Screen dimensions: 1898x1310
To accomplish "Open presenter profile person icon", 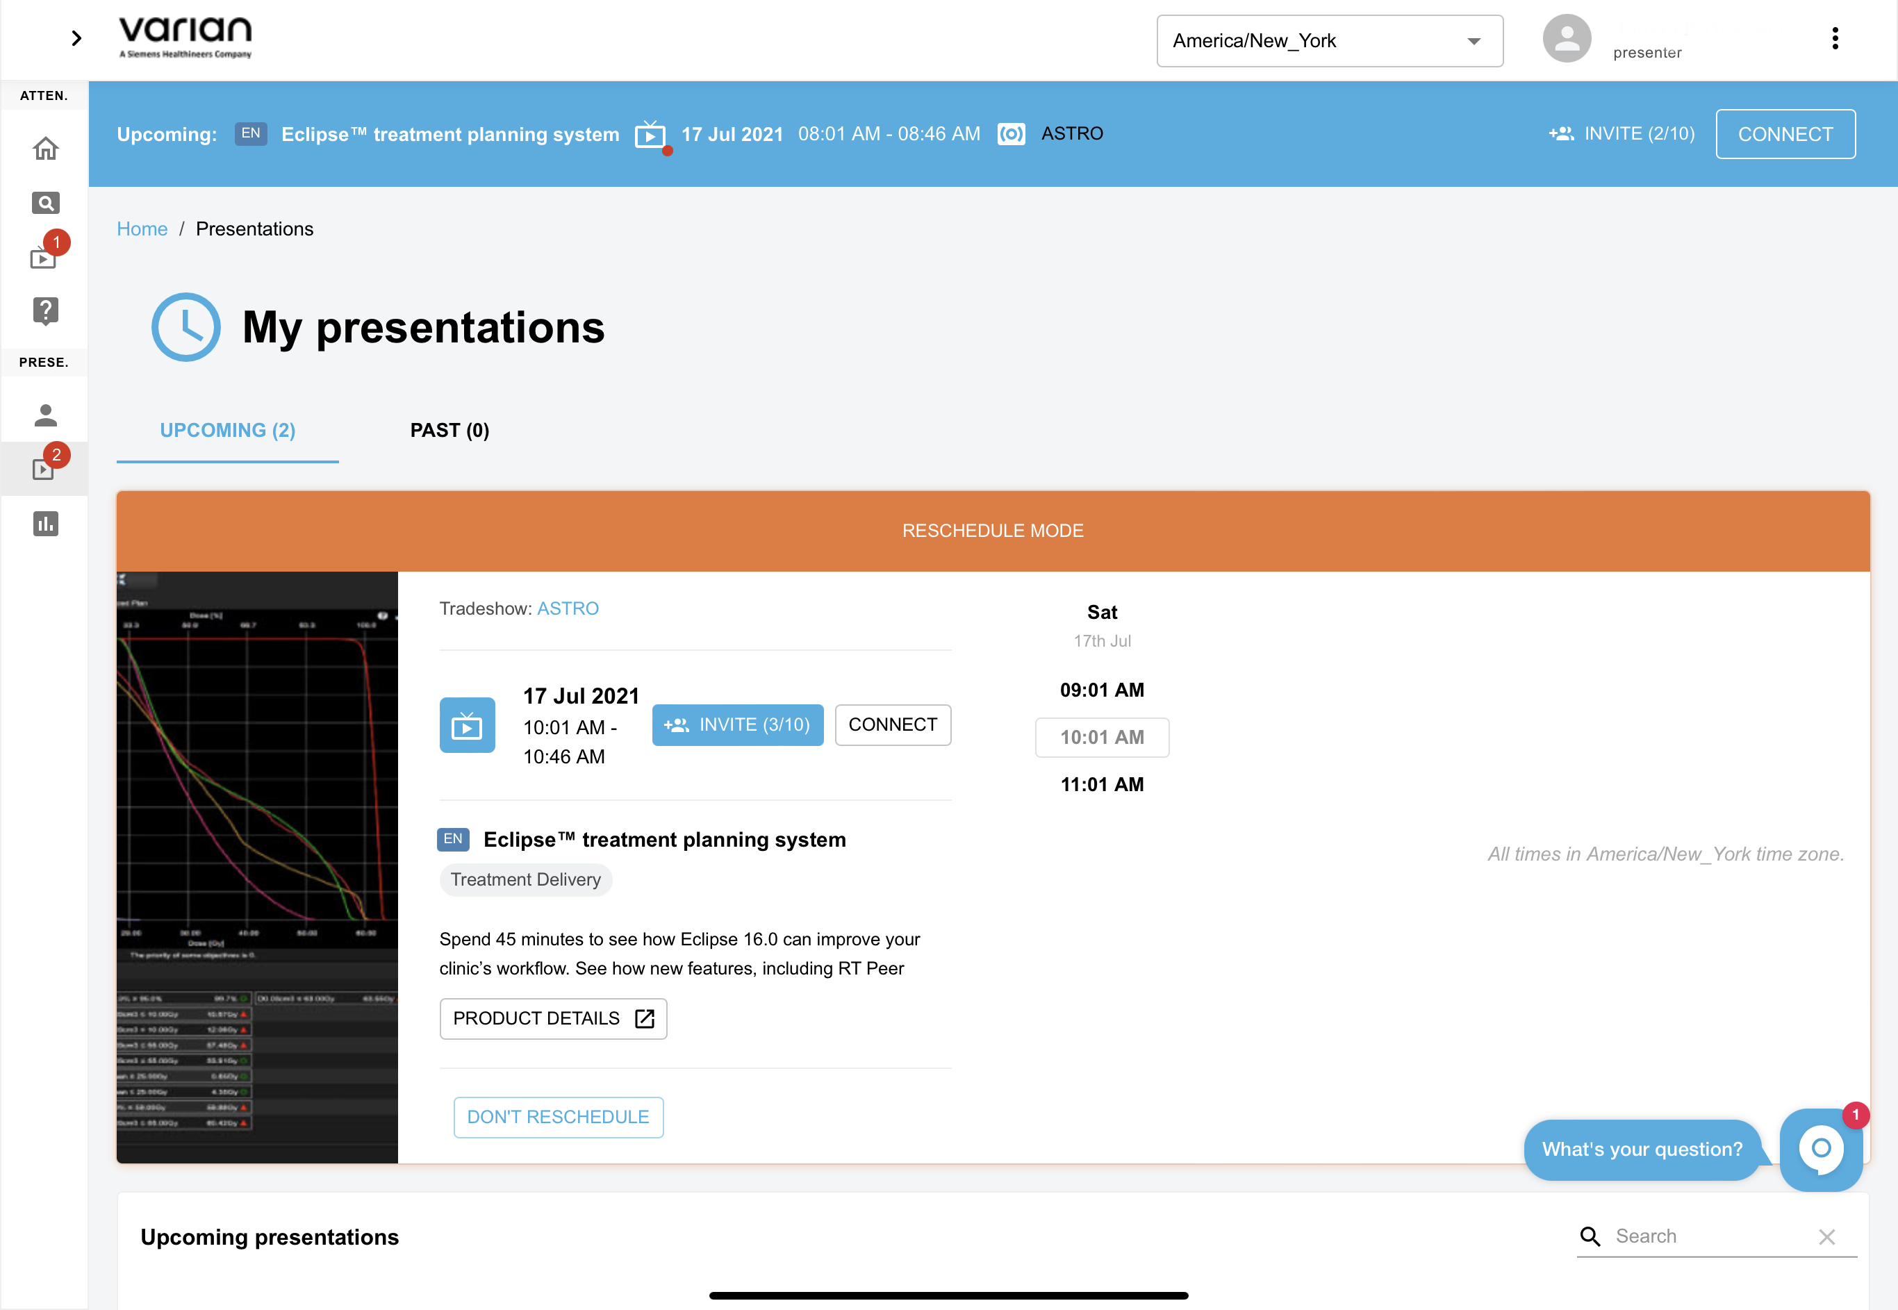I will (x=45, y=415).
